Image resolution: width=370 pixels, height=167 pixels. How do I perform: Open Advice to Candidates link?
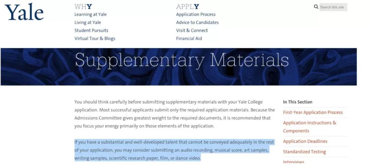197,22
